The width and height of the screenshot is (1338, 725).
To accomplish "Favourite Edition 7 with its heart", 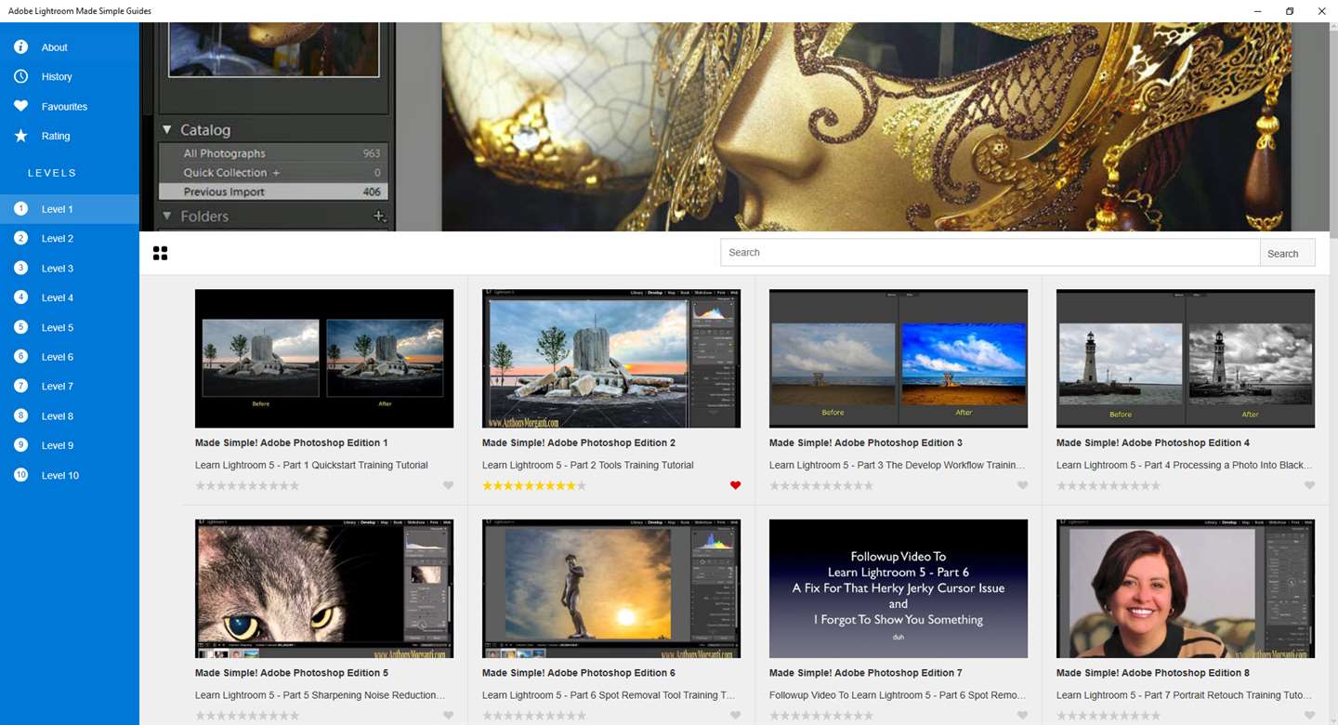I will pos(1022,716).
